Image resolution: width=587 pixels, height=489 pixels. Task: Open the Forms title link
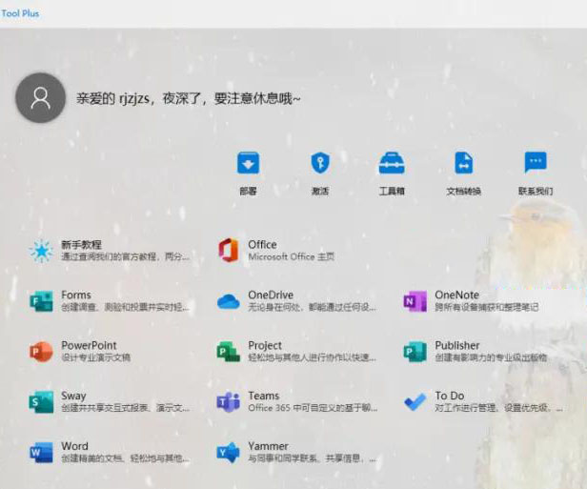[76, 295]
